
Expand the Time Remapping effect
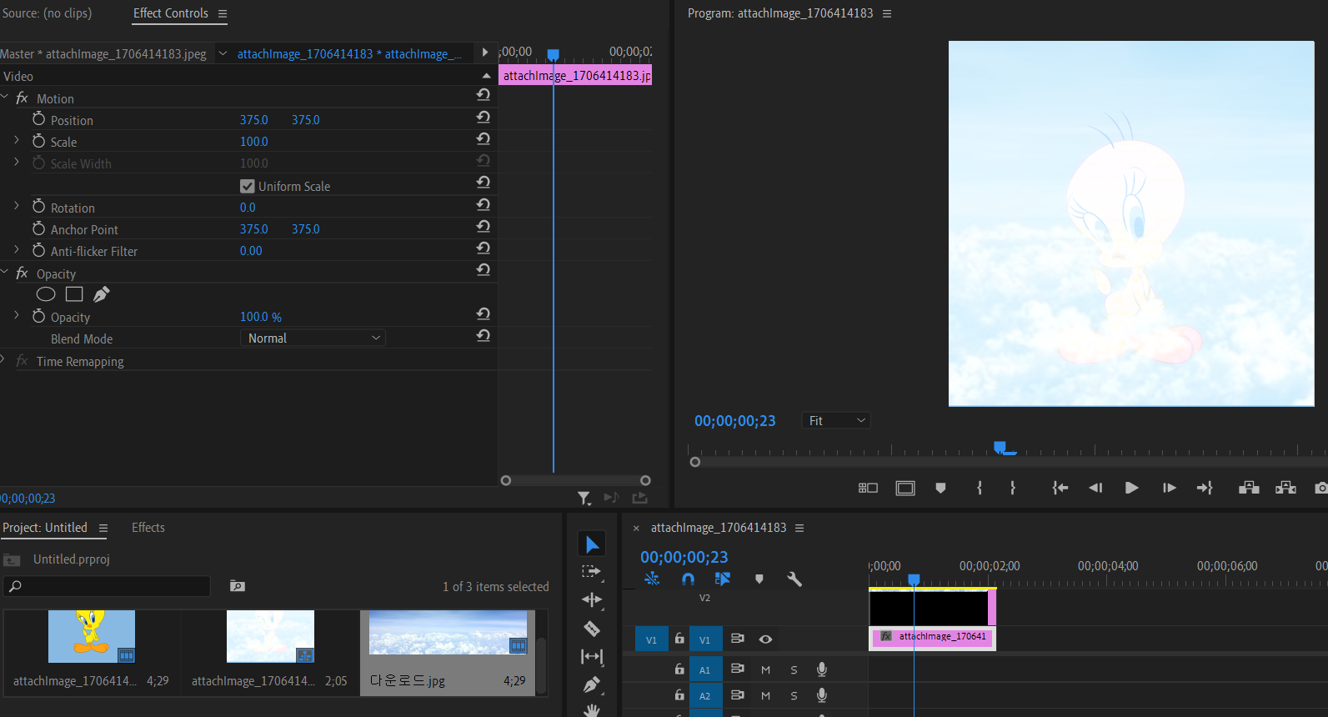(x=3, y=359)
